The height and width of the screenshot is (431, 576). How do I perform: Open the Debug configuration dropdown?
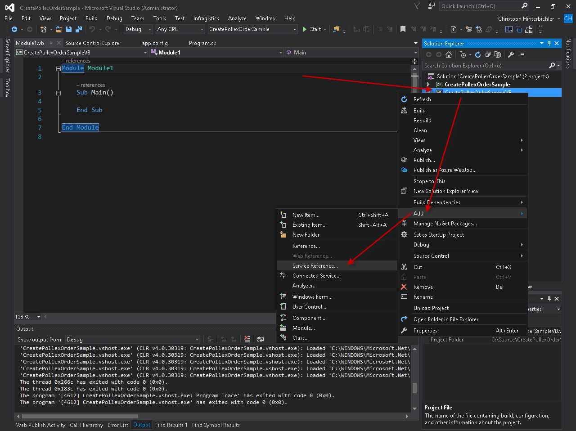[139, 29]
